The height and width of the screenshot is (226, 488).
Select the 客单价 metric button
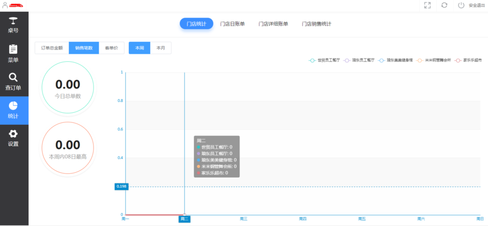(x=111, y=48)
